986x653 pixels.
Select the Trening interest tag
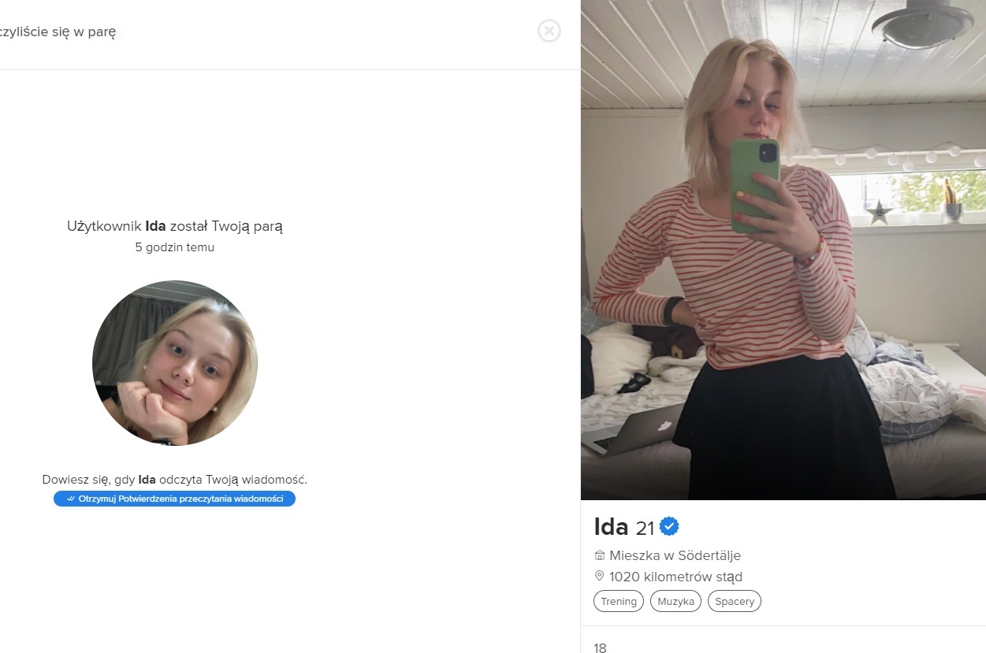(619, 601)
